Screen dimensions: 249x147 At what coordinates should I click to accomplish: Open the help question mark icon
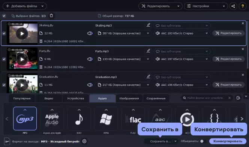(x=243, y=6)
